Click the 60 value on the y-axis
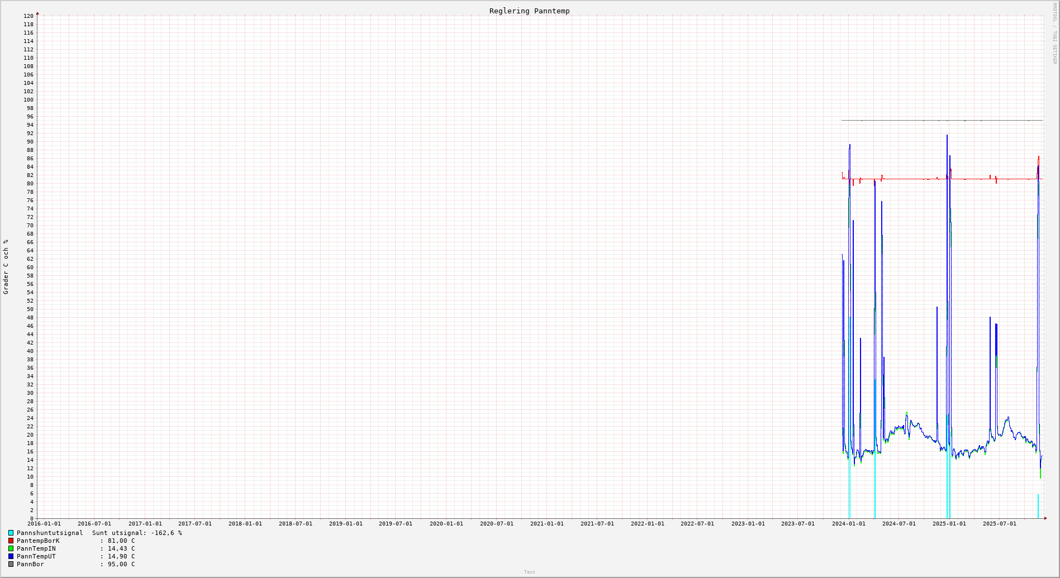Screen dimensions: 1060x578 (30, 267)
